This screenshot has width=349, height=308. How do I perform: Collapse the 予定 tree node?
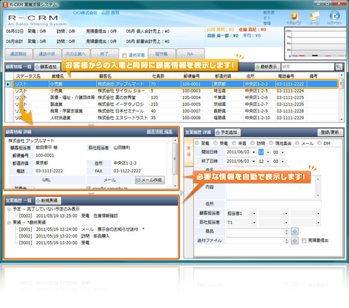pos(9,209)
